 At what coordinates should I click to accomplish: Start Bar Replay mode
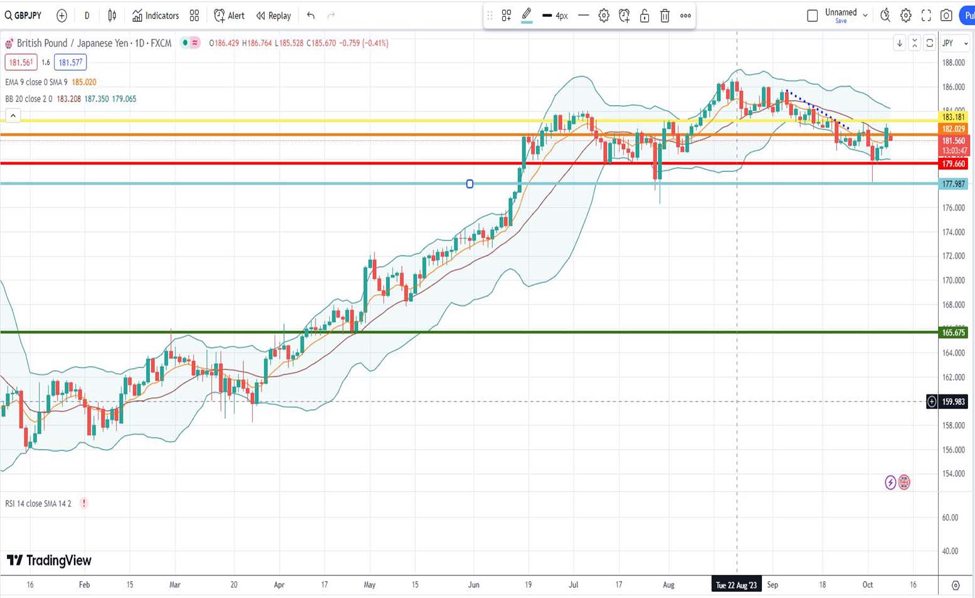pyautogui.click(x=273, y=16)
